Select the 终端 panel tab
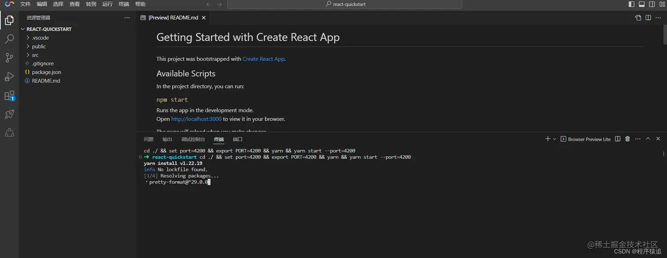 (x=219, y=139)
